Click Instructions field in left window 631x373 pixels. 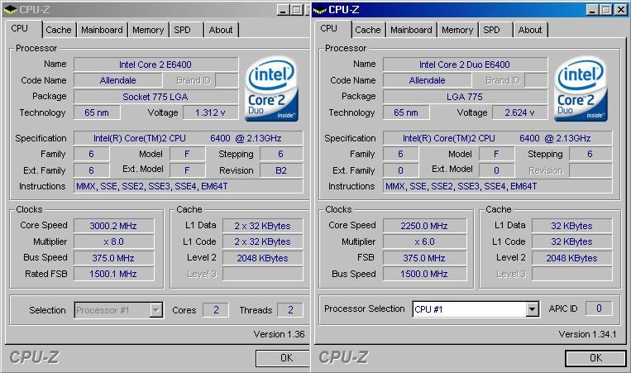(189, 186)
